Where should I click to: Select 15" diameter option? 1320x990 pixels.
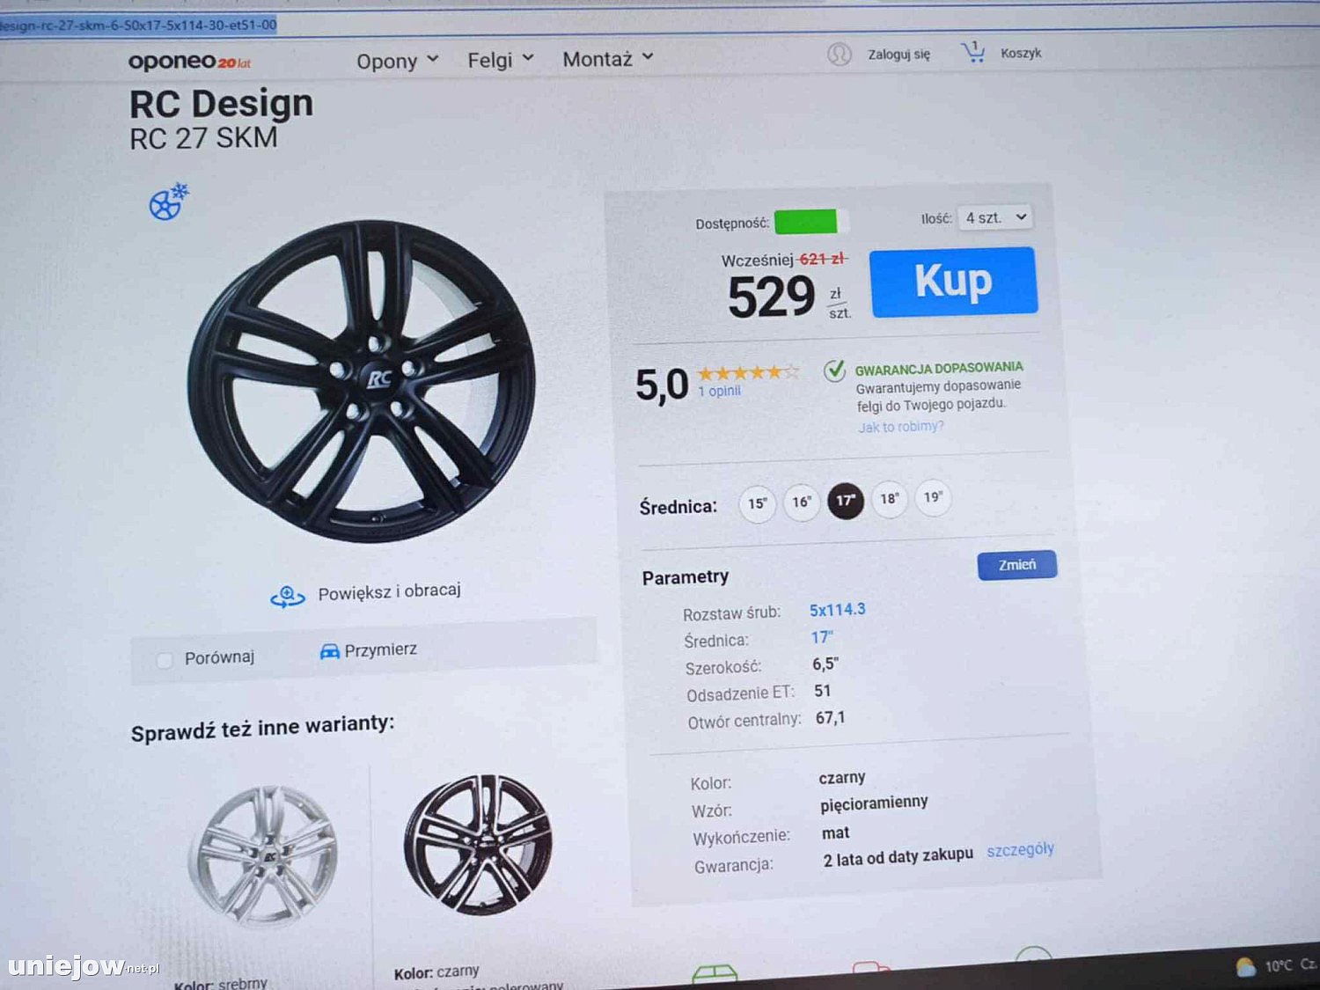coord(757,504)
